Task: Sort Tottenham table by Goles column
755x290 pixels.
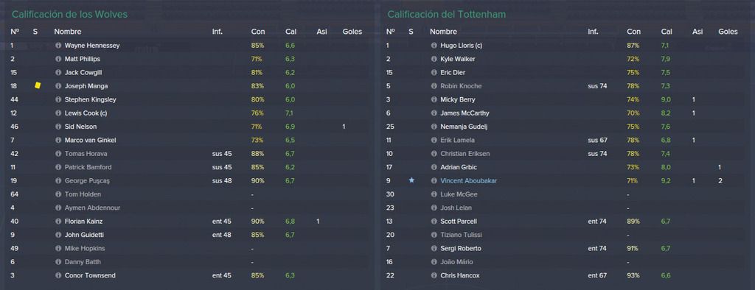Action: tap(728, 32)
